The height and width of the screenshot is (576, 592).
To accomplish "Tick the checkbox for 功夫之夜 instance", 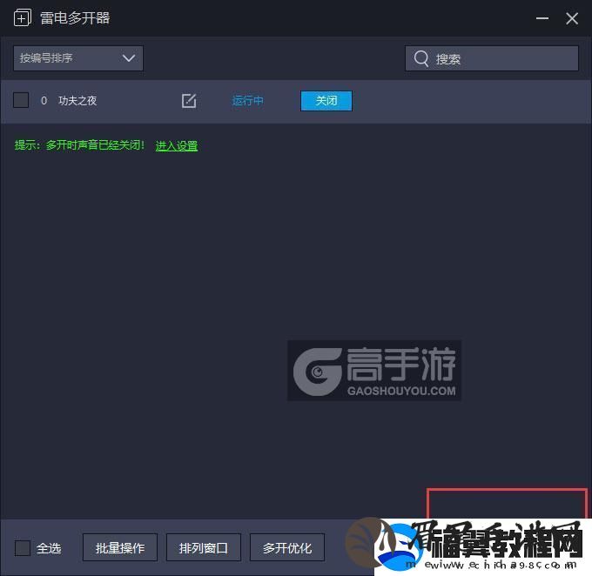I will 21,100.
